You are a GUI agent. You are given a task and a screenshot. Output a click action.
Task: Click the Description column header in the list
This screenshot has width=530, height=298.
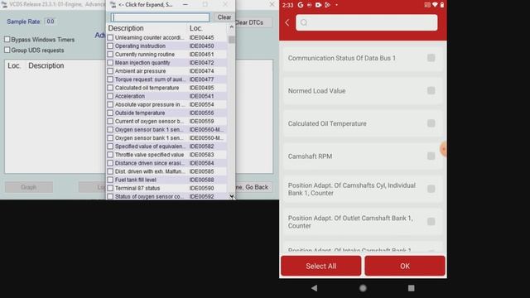click(147, 28)
